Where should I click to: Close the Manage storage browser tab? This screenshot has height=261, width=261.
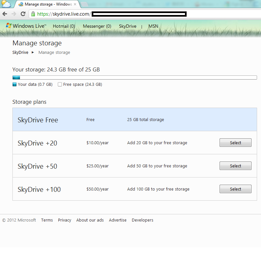pyautogui.click(x=75, y=4)
